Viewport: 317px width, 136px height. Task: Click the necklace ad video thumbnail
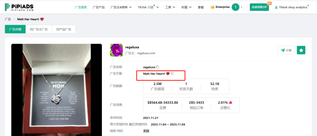coord(57,90)
